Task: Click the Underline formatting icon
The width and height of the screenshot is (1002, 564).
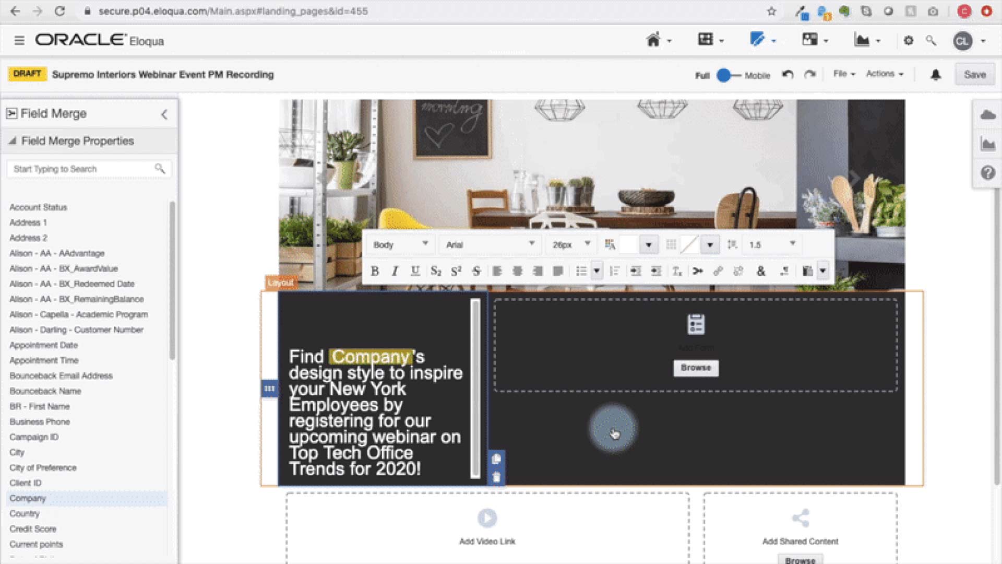Action: click(x=415, y=270)
